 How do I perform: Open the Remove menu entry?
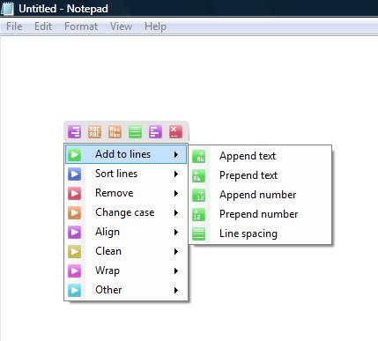pos(126,193)
